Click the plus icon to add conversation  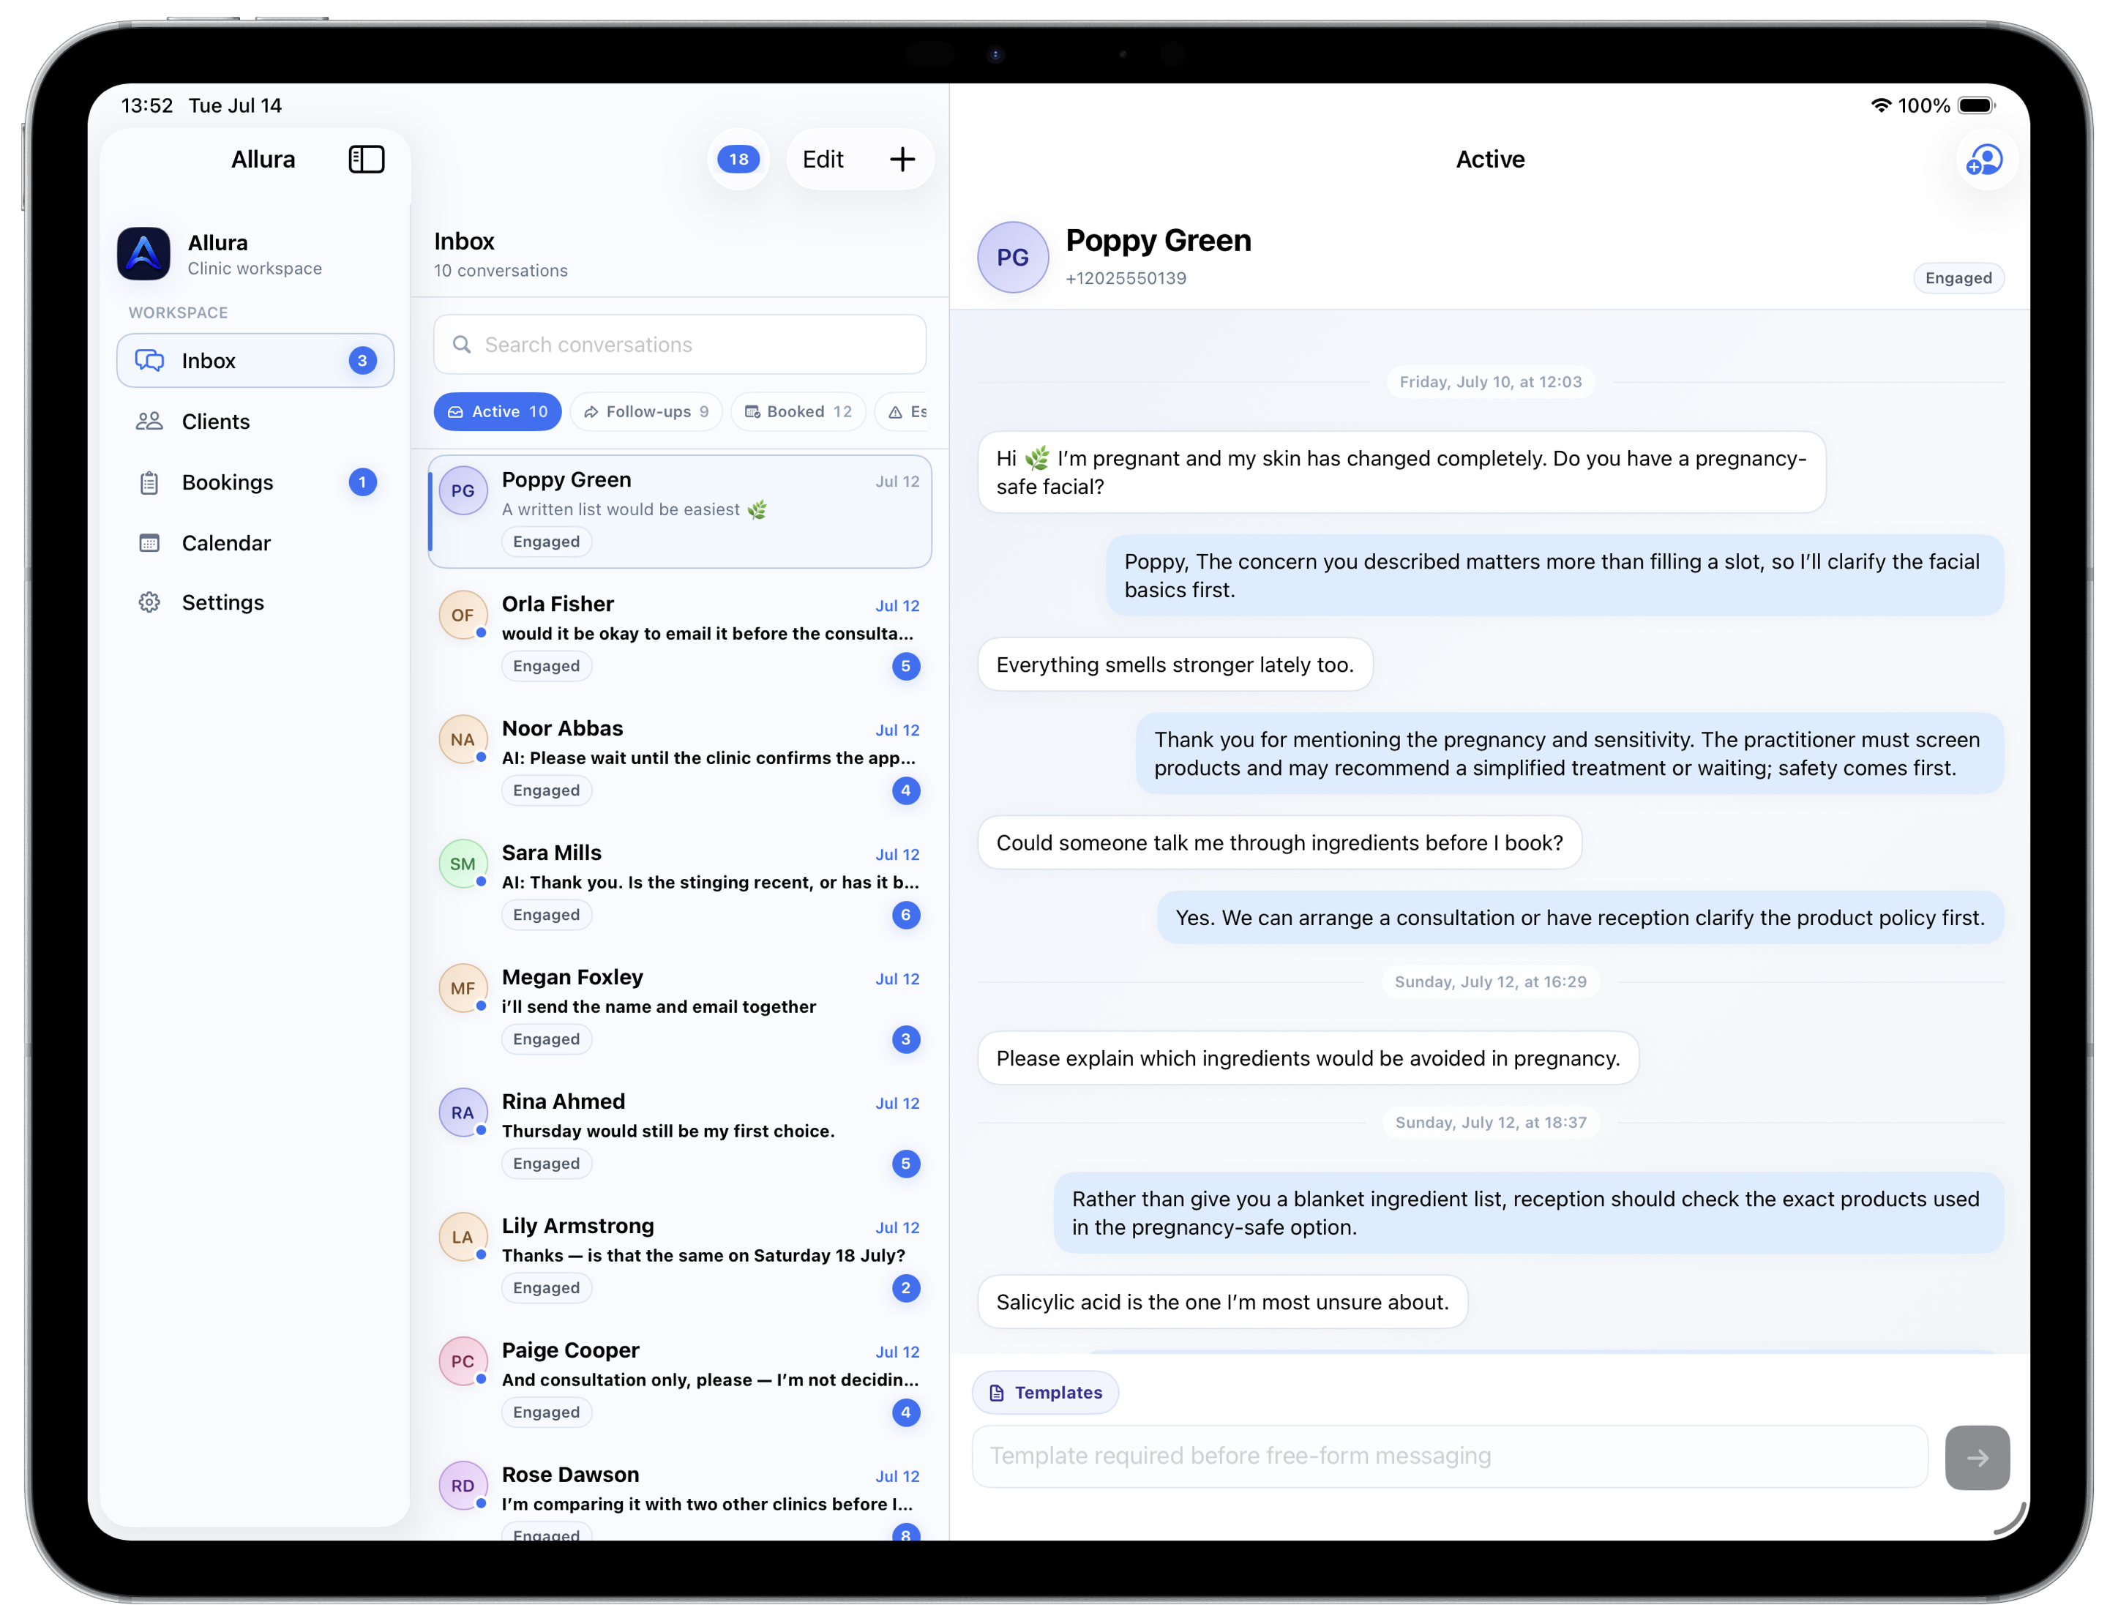tap(902, 160)
